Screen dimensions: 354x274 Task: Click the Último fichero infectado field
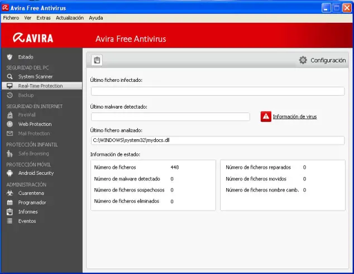(218, 91)
